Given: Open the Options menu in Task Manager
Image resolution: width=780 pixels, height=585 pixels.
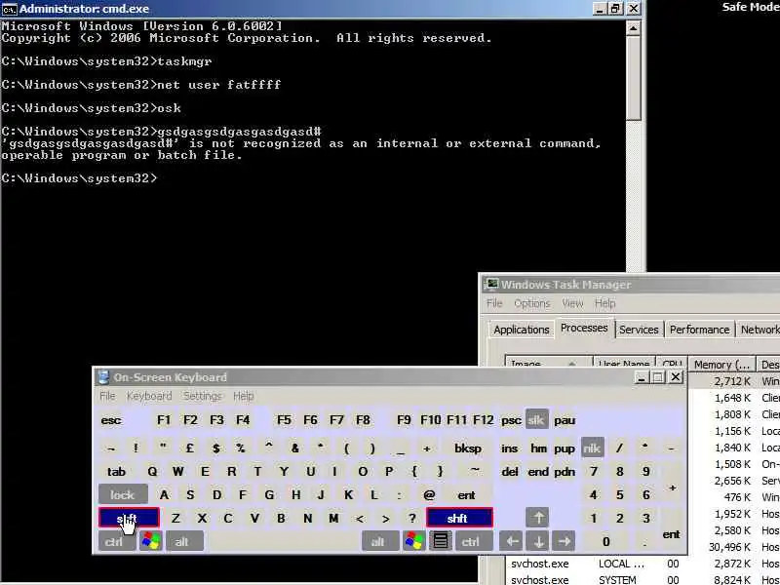Looking at the screenshot, I should tap(531, 303).
